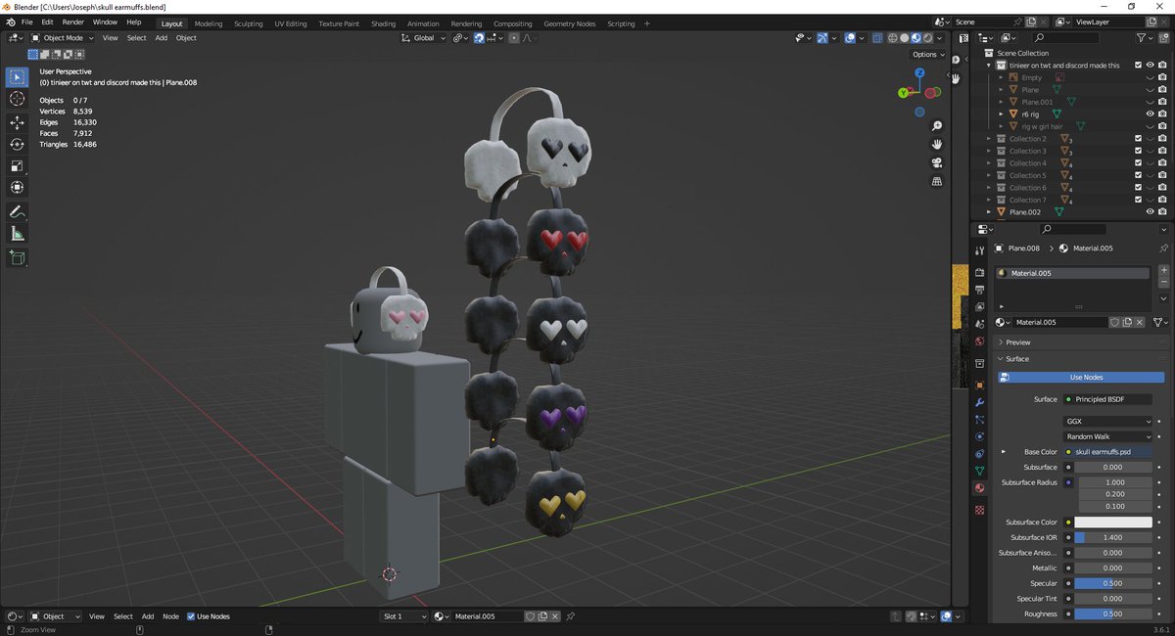Add a new material slot plus button

pos(1163,270)
